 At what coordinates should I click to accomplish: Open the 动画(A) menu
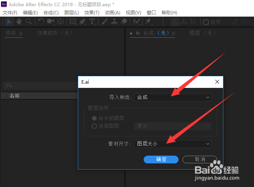pyautogui.click(x=113, y=13)
